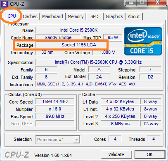Click the empty Rated FSB field
168x161 pixels.
(x=55, y=124)
